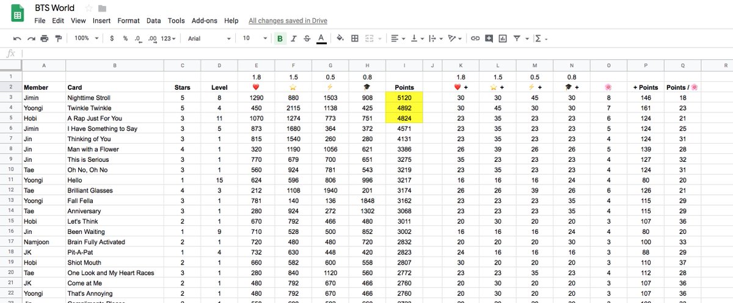This screenshot has width=733, height=303.
Task: Open text wrapping dropdown
Action: [x=436, y=38]
